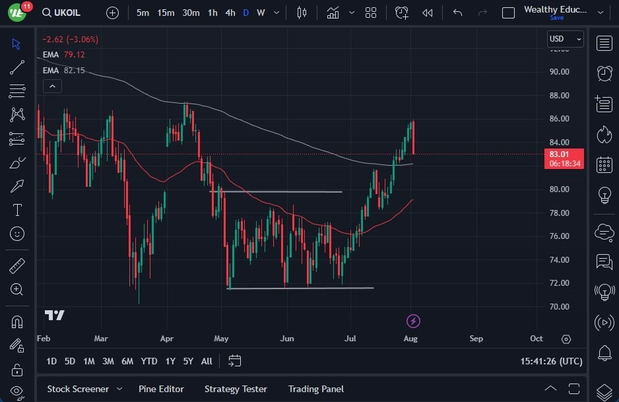Set the date range to YTD
The image size is (619, 402).
[x=149, y=361]
